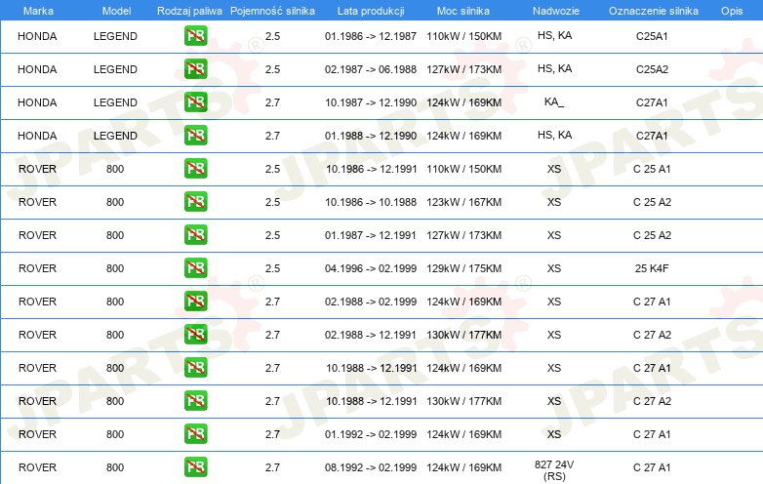Click fuel icon in Legend 01.1988 -> 12.1990 row
The height and width of the screenshot is (484, 763).
tap(195, 136)
